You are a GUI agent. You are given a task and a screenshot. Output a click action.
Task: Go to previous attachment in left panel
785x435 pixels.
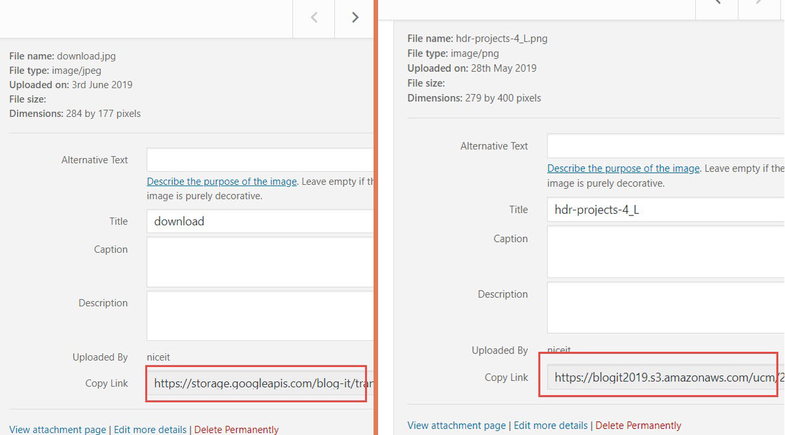coord(314,18)
